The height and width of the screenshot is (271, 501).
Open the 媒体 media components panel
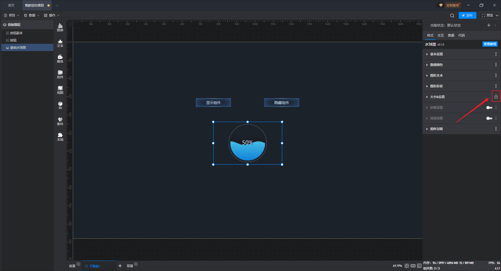[x=60, y=58]
